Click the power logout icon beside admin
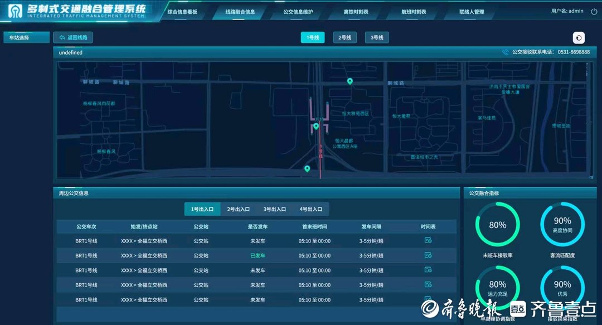 594,11
